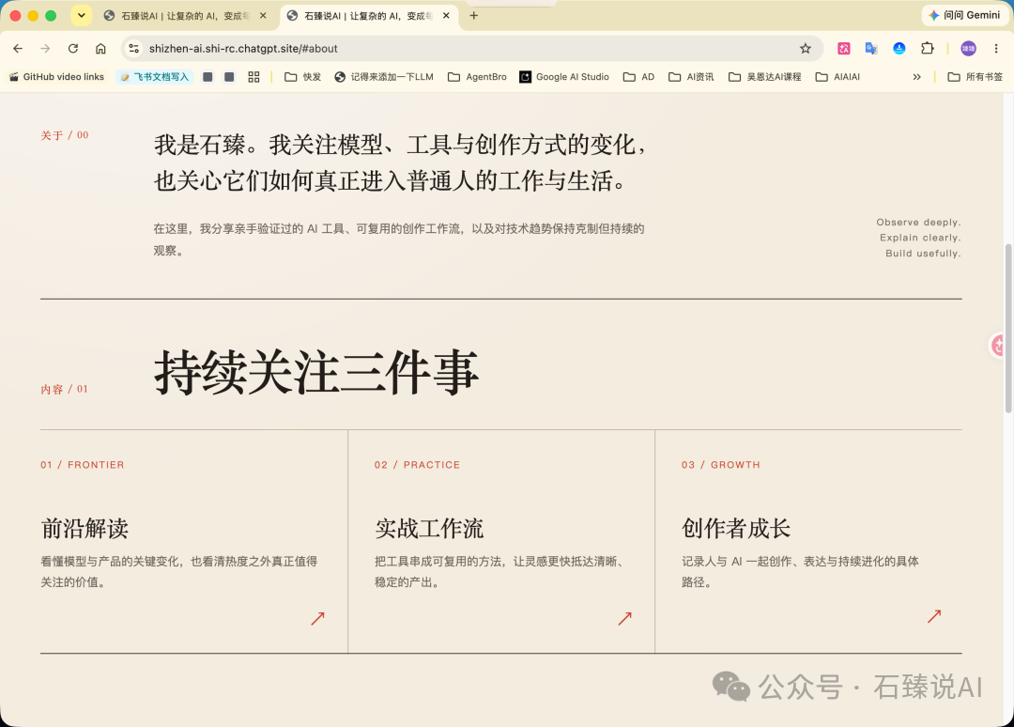Viewport: 1014px width, 727px height.
Task: Open the 前沿解读 card arrow
Action: (317, 618)
